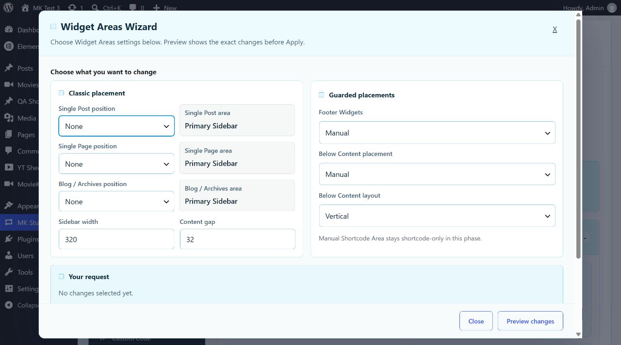This screenshot has height=345, width=621.
Task: Click the Sidebar width input field
Action: tap(116, 239)
